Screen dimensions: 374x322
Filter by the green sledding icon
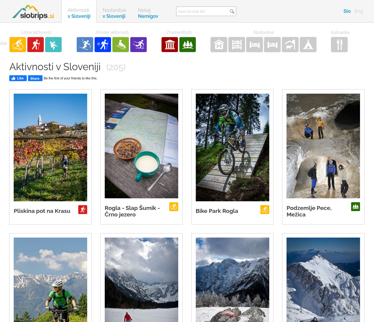click(x=121, y=45)
